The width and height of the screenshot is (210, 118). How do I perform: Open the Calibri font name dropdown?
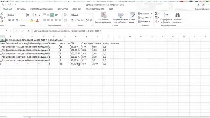tap(25, 15)
